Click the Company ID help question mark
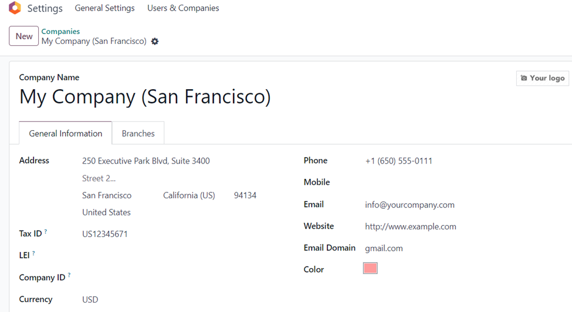Screen dimensions: 572x312 (x=69, y=275)
